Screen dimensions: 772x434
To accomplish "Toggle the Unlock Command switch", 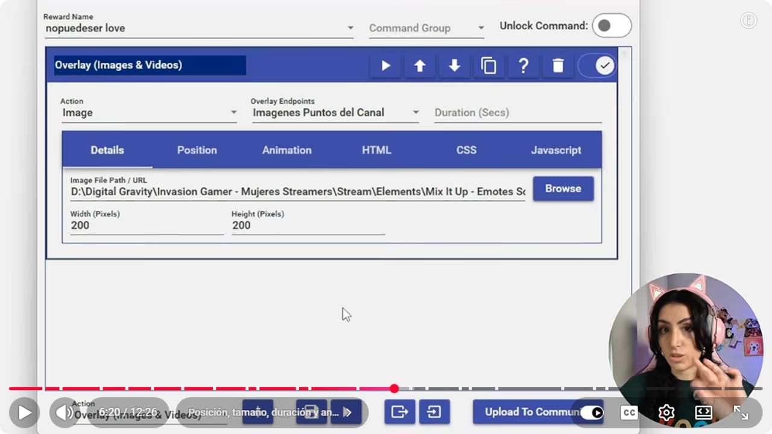I will [x=612, y=26].
